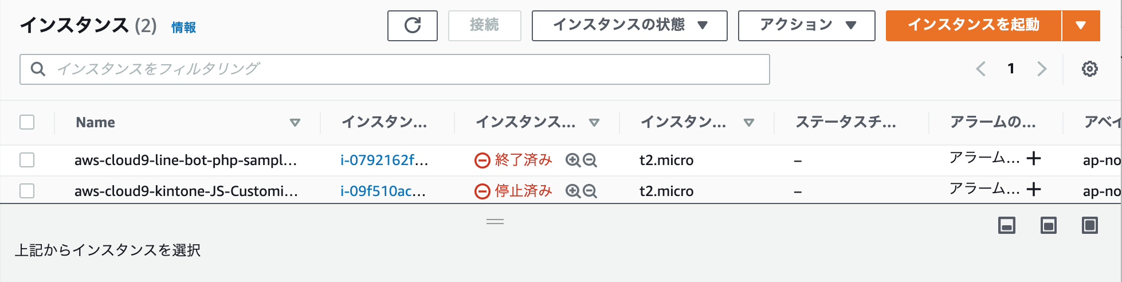The image size is (1122, 282).
Task: Click instance ID column header インスタン...
Action: (384, 122)
